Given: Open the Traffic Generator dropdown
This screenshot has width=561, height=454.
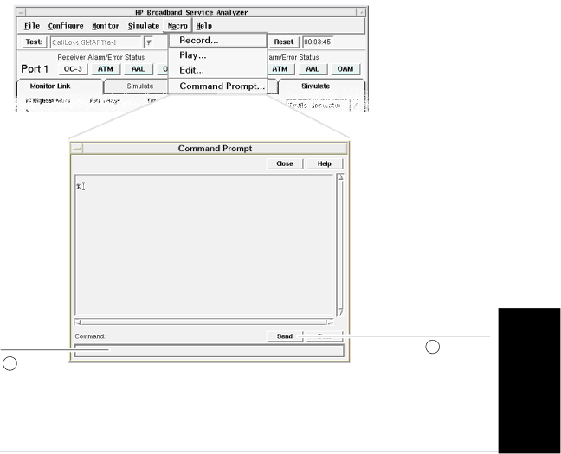Looking at the screenshot, I should [x=355, y=106].
